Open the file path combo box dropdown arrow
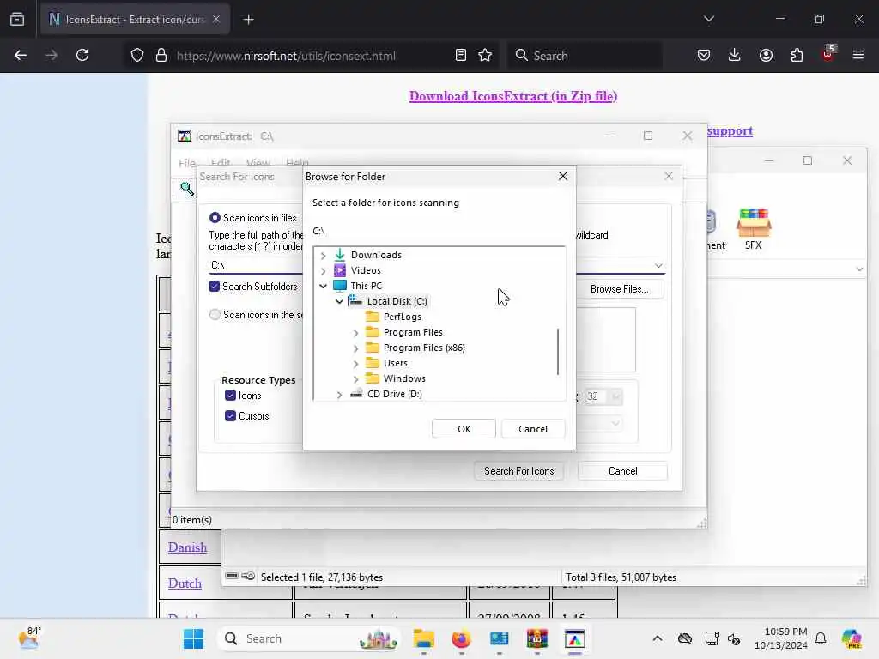The height and width of the screenshot is (659, 879). [658, 265]
